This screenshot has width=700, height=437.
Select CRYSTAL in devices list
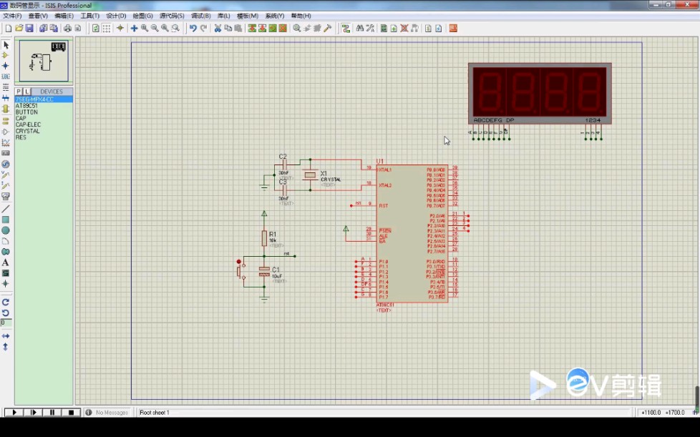[x=28, y=131]
